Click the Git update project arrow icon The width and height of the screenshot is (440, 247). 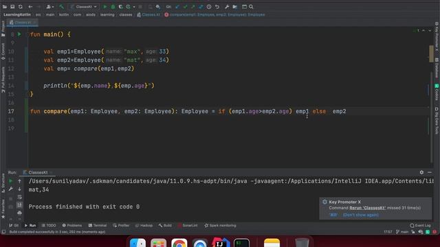click(x=177, y=7)
